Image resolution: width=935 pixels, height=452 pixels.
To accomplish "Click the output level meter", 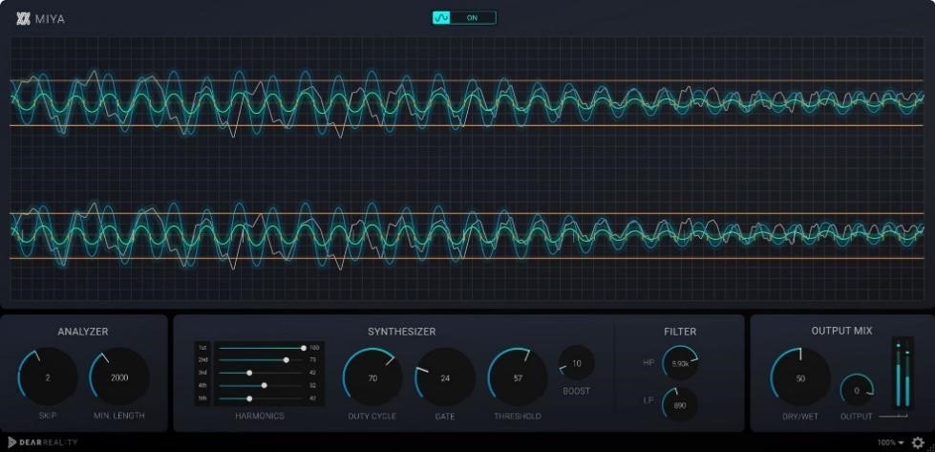I will tap(903, 374).
